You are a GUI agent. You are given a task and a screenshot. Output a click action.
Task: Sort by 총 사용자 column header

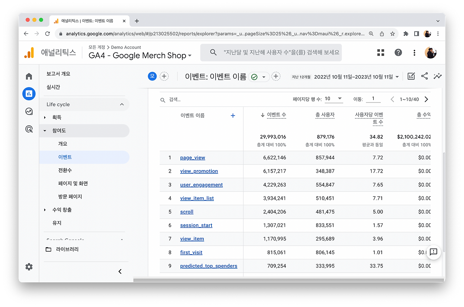(x=325, y=115)
